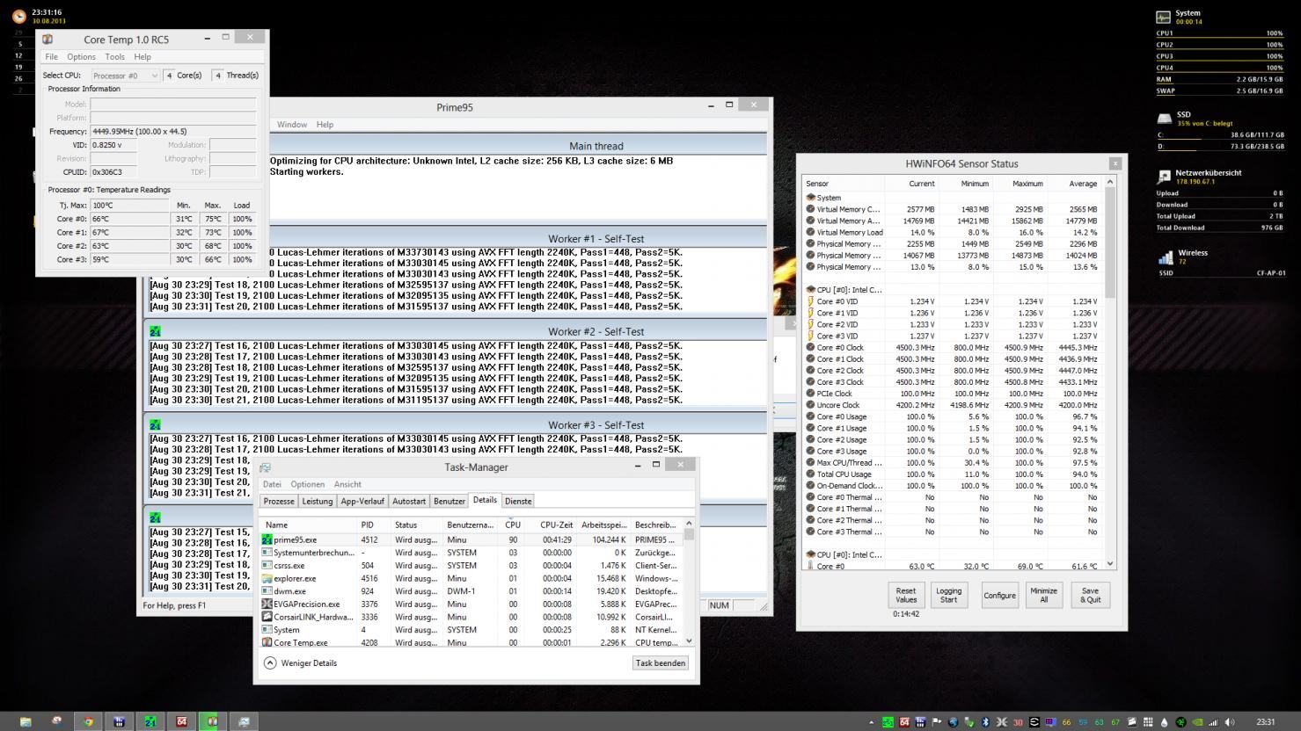The height and width of the screenshot is (731, 1301).
Task: Switch to Prozesse tab
Action: [x=279, y=501]
